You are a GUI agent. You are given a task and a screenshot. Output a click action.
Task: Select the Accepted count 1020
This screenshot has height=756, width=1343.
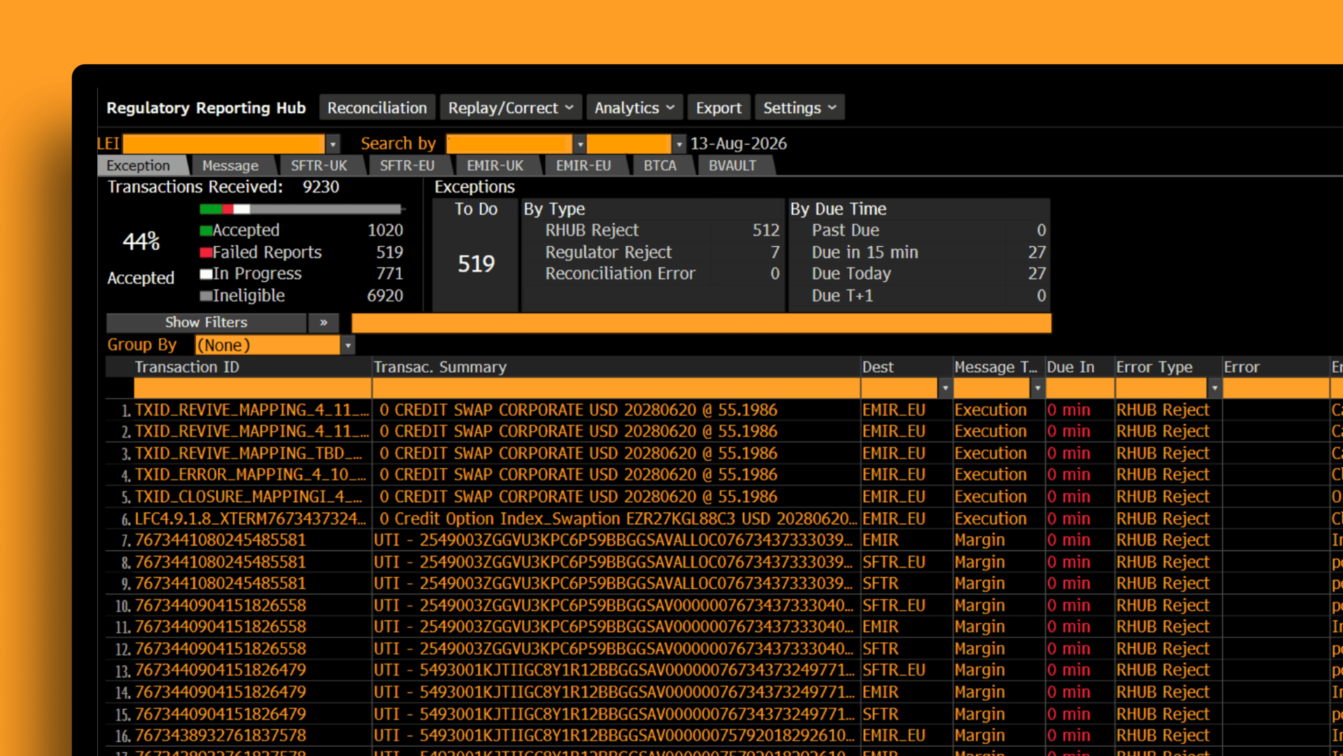[x=385, y=230]
